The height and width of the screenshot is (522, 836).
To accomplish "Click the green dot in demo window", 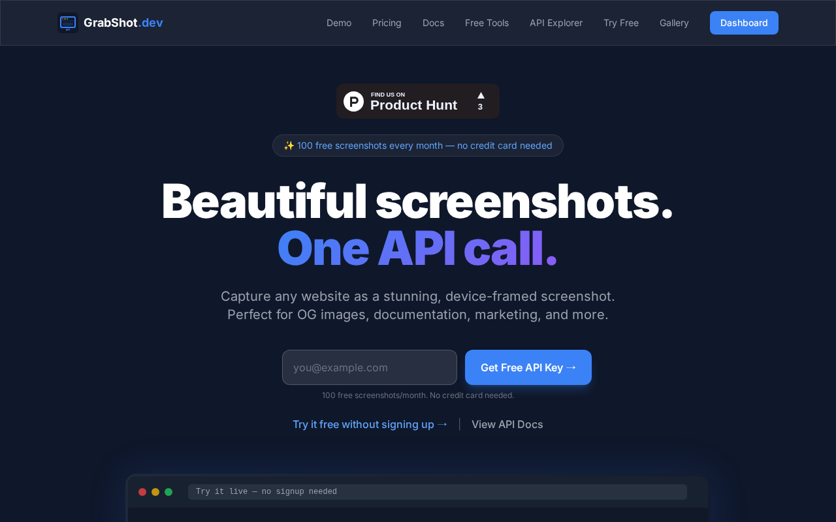I will pos(169,492).
